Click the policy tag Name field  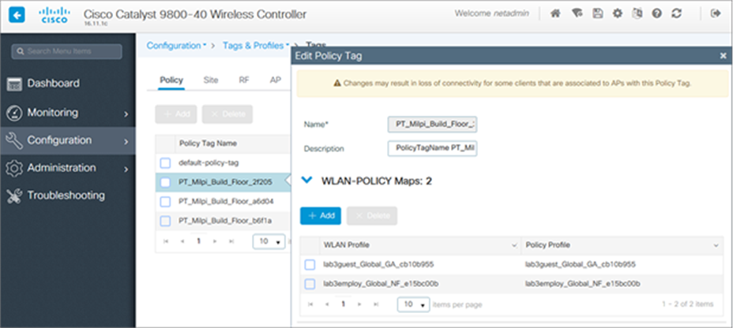click(432, 125)
